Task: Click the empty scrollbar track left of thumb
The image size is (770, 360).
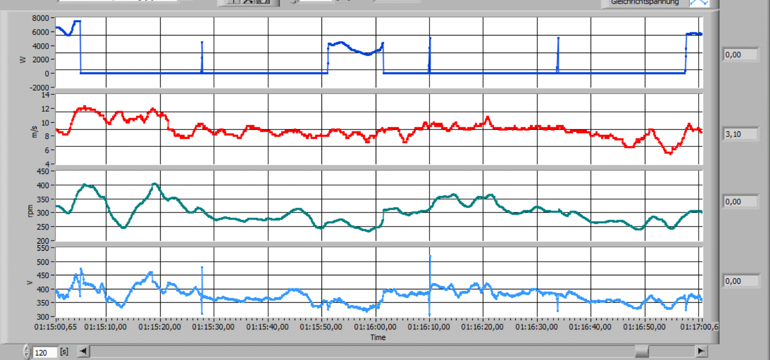Action: click(352, 351)
